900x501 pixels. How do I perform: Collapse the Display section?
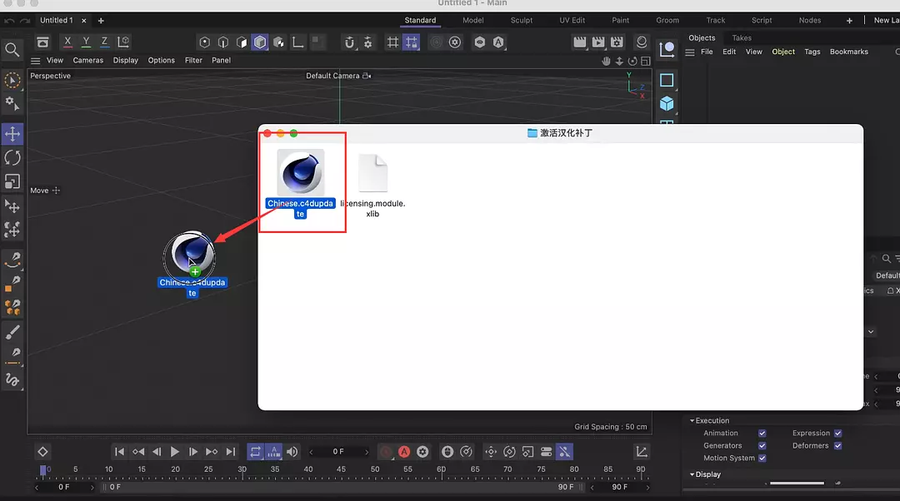[x=692, y=474]
